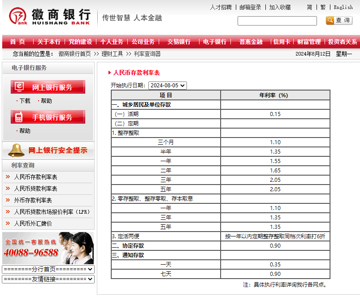Open 外币存款利率表 sidebar link

pos(33,200)
